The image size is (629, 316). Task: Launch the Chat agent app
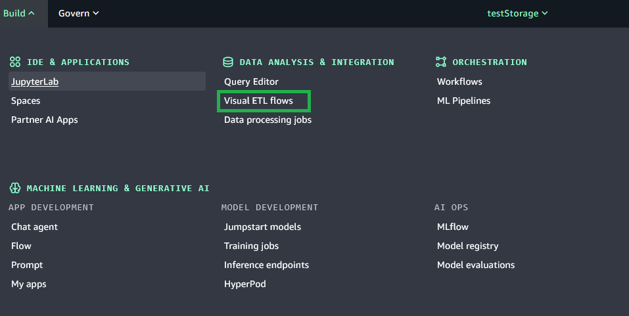pos(34,227)
